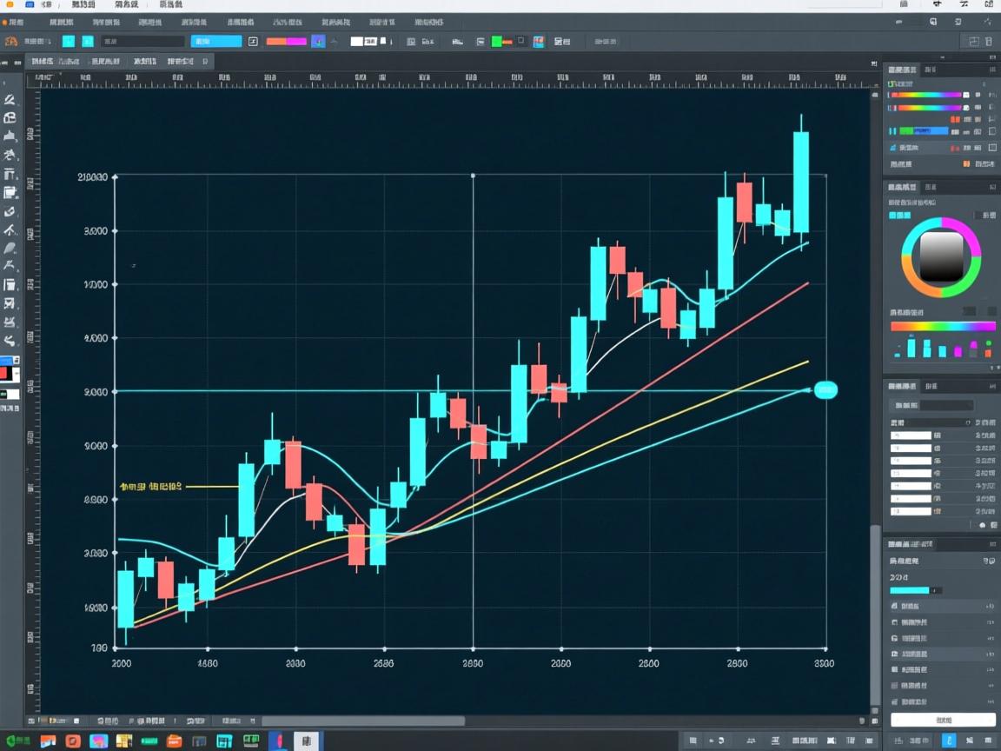
Task: Click the wide cyan button in options bar
Action: pos(216,41)
